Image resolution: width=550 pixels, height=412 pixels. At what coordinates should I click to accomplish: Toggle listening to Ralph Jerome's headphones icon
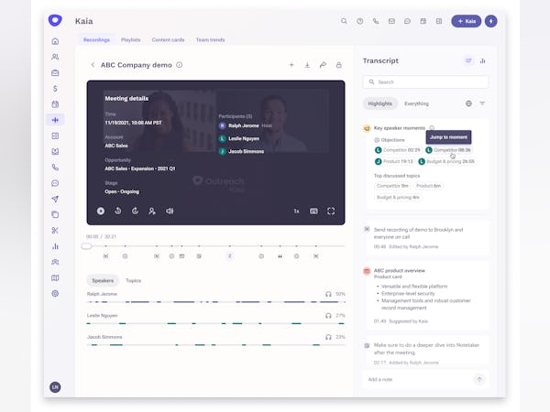[x=328, y=294]
